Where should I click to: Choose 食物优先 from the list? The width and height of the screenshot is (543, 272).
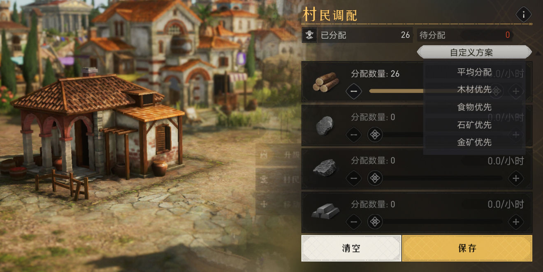pyautogui.click(x=474, y=107)
